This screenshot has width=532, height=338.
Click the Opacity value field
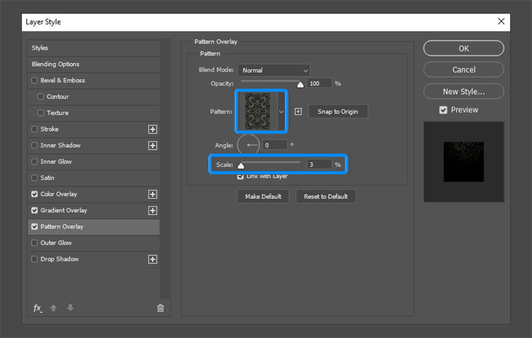coord(319,83)
